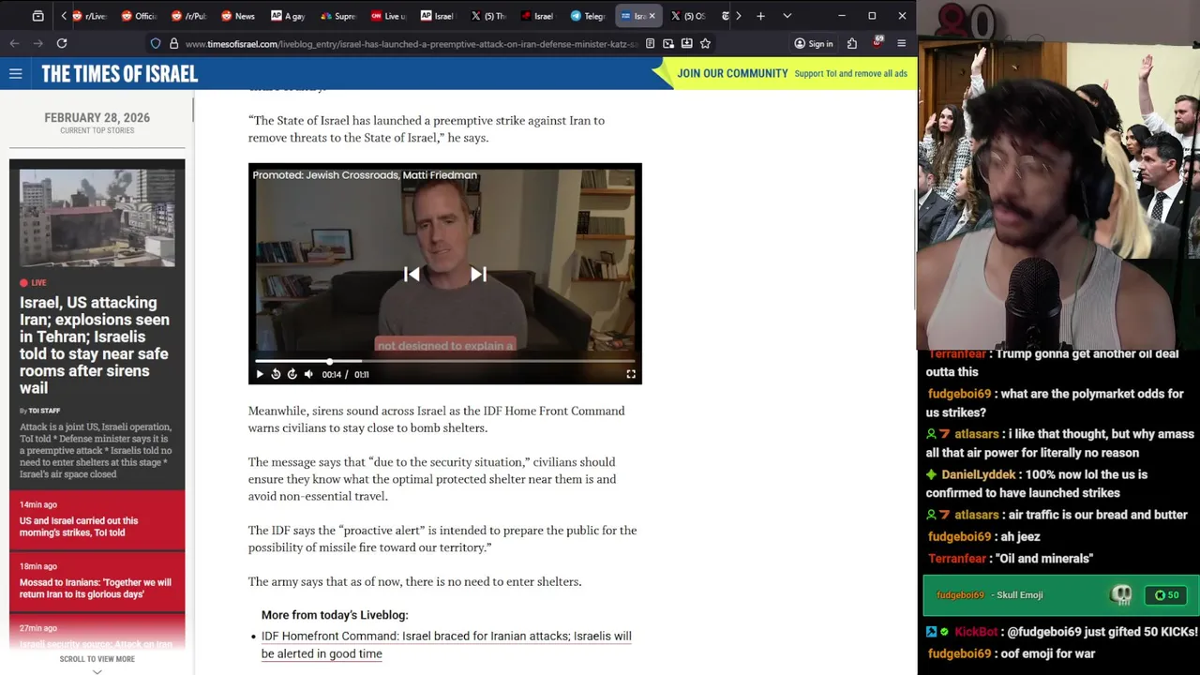Click the JOIN OUR COMMUNITY banner link
Screen dimensions: 1200x675
point(732,73)
